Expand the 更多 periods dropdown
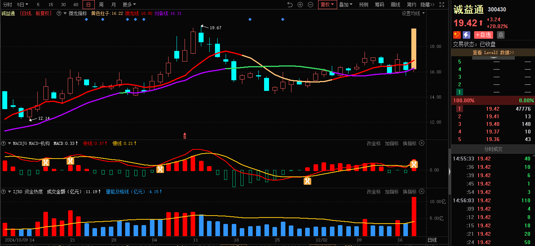Viewport: 535px width, 246px height. 129,5
